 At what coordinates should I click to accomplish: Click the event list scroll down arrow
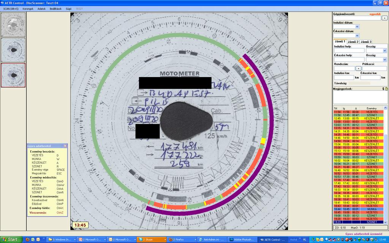pyautogui.click(x=385, y=222)
